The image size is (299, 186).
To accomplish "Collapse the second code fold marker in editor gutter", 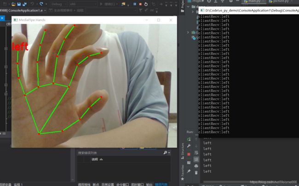I will point(6,67).
